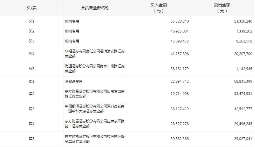
Task: Open 东方财富证券拉萨东环路第二证券营业部 link
Action: click(x=94, y=139)
